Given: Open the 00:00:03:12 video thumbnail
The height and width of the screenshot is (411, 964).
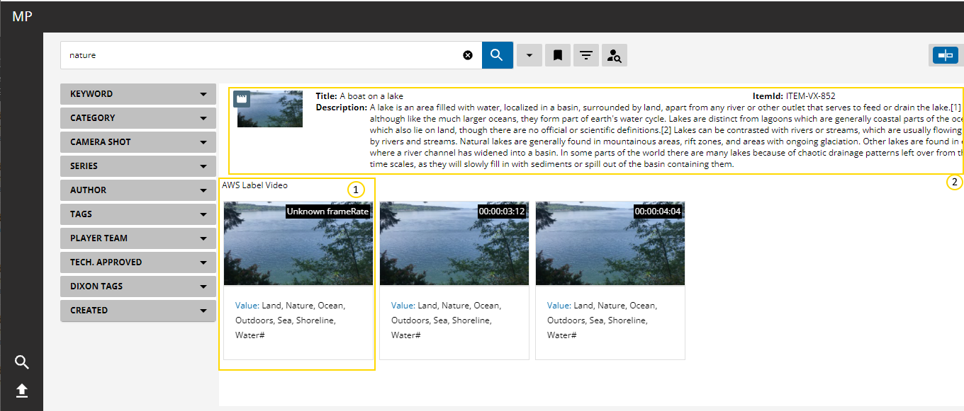Looking at the screenshot, I should 454,243.
